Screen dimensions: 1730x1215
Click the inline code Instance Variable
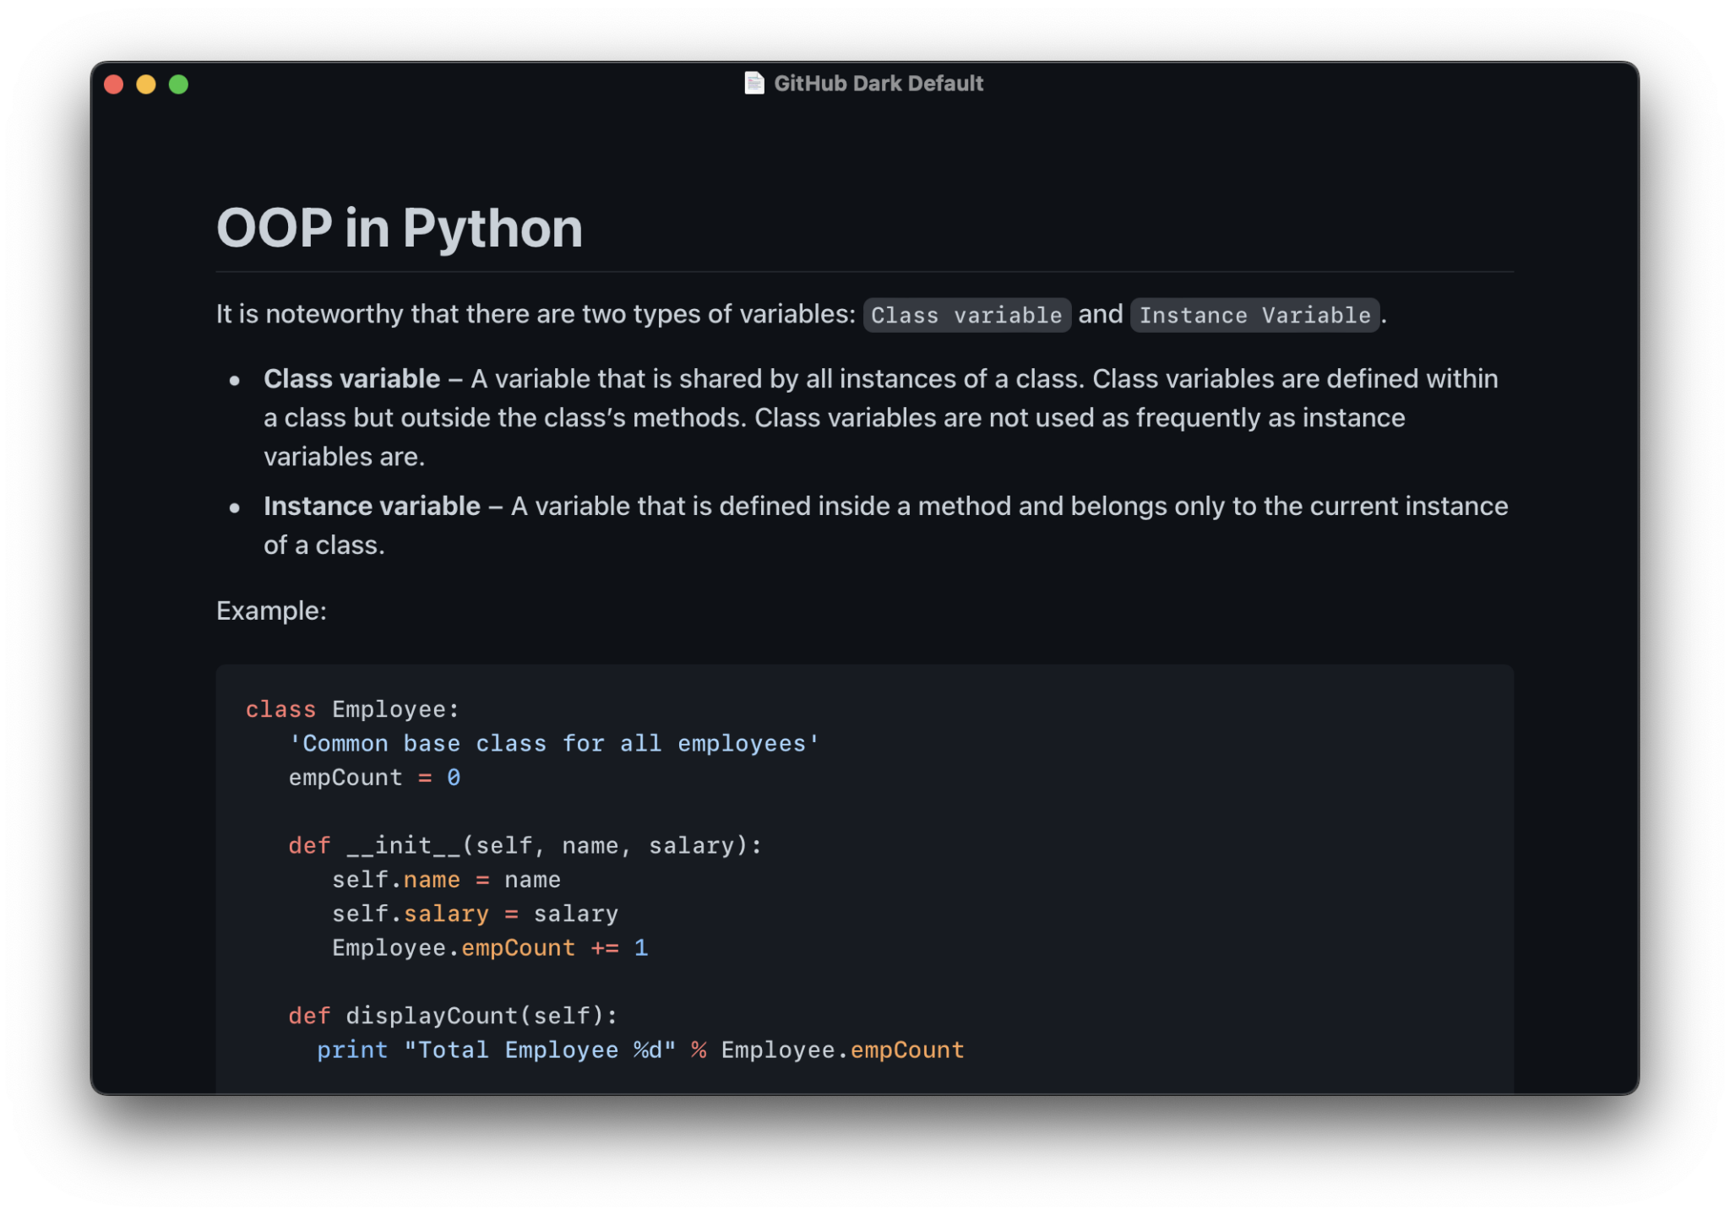(x=1254, y=315)
